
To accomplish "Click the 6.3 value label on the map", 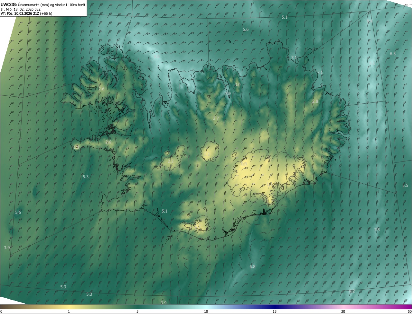I will pos(393,54).
